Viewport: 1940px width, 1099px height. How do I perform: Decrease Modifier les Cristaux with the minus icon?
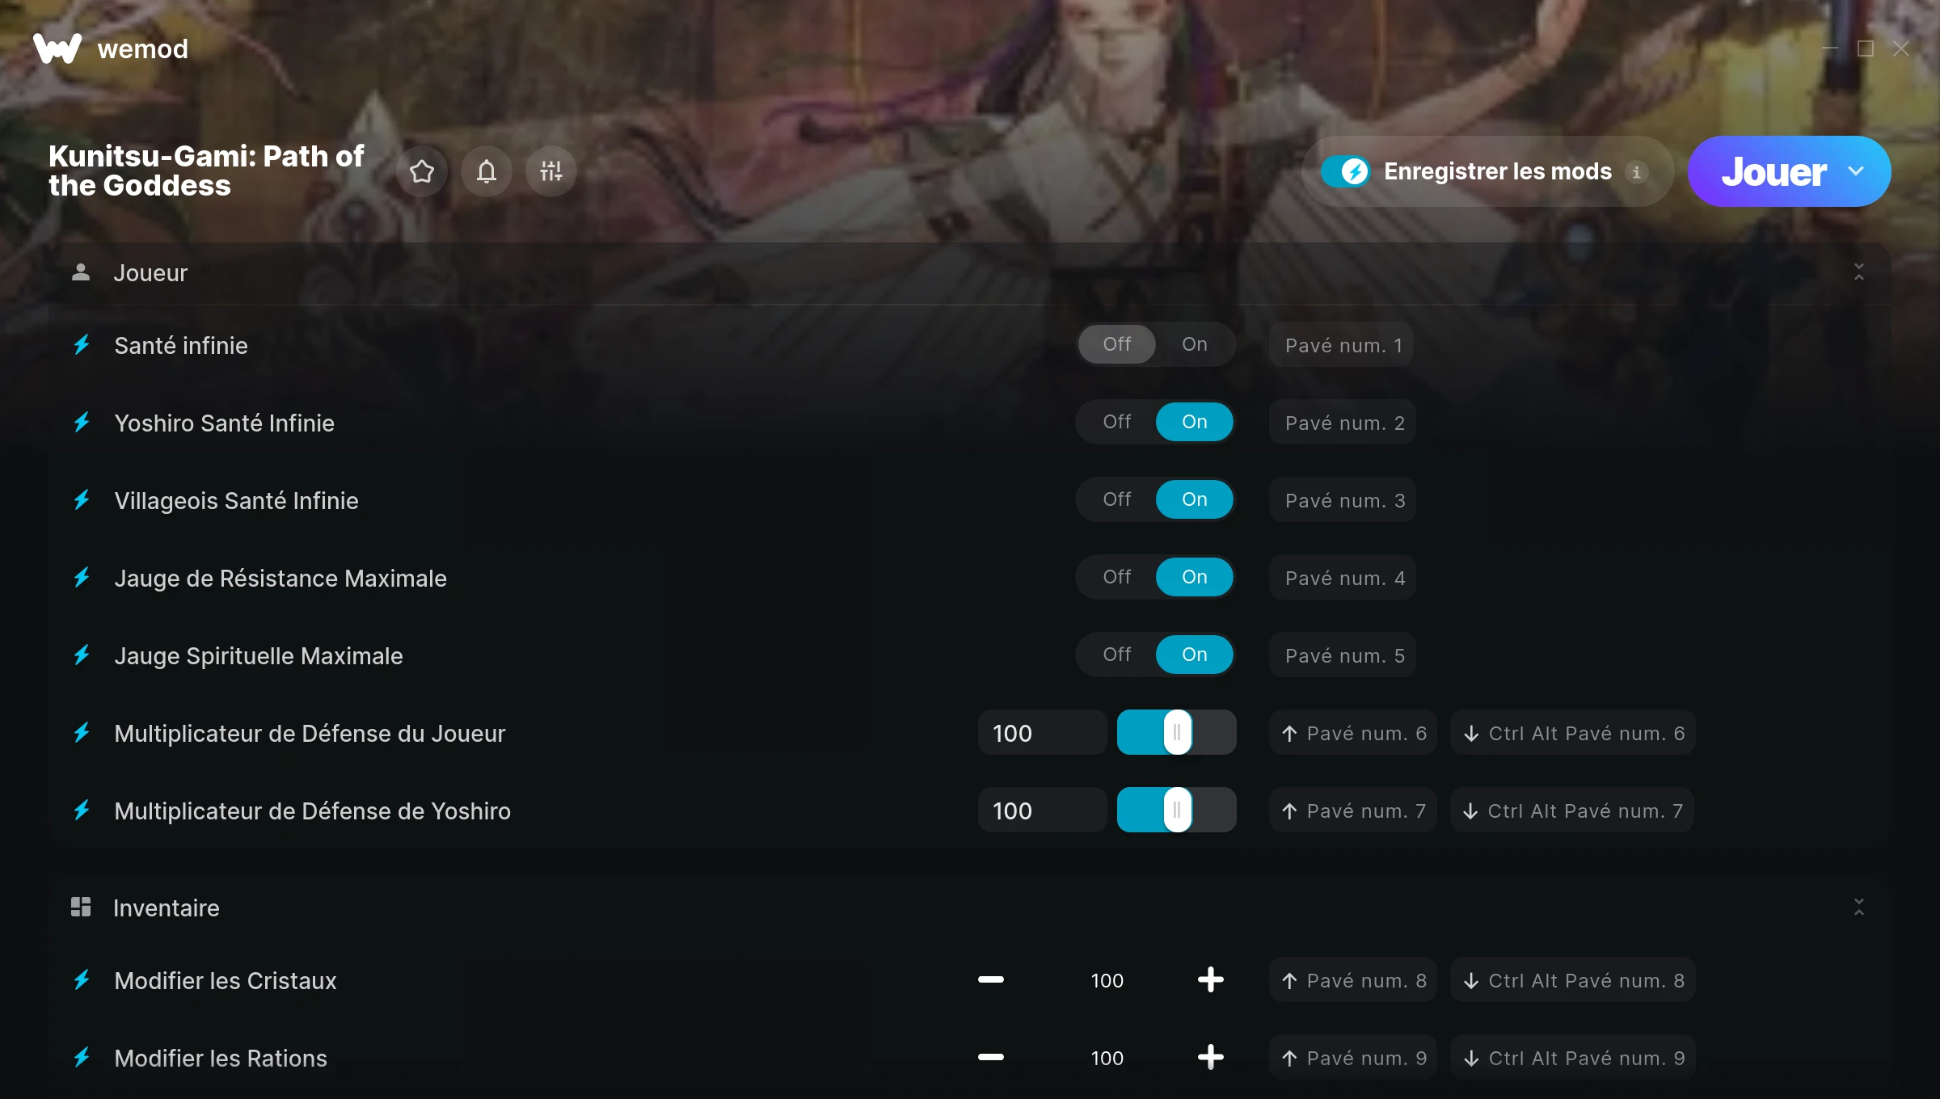point(991,979)
